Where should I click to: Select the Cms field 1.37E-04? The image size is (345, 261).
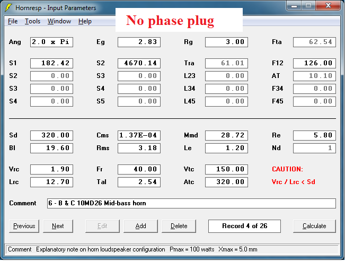click(139, 135)
